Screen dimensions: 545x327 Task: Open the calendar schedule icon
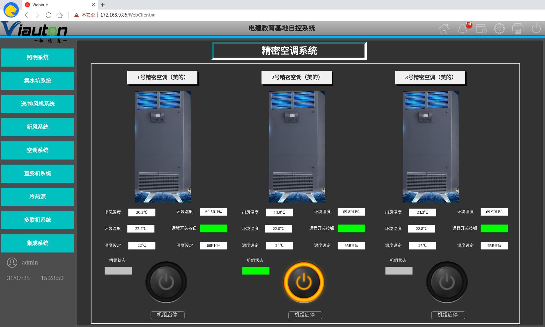(481, 29)
